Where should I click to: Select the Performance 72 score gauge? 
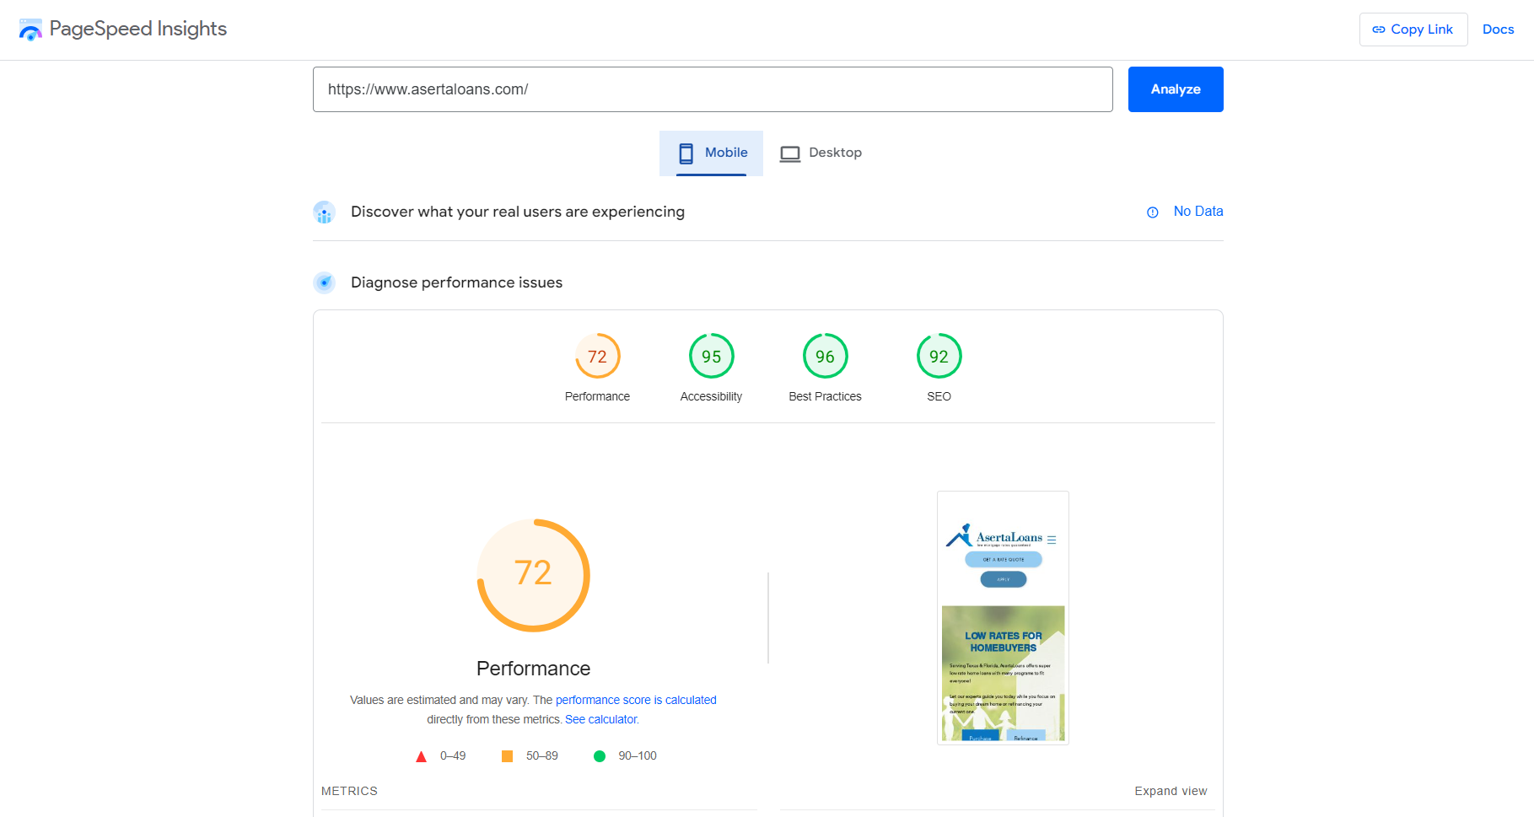597,357
